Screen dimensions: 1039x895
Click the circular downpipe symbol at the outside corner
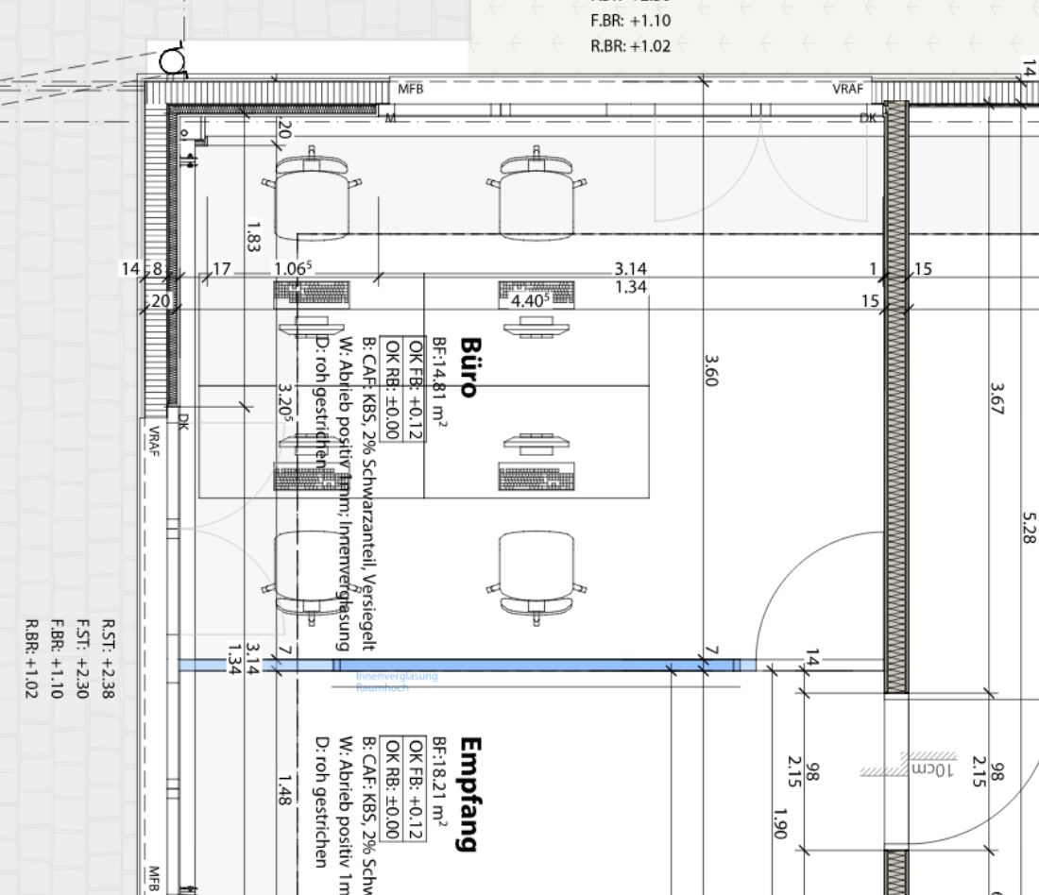(173, 61)
